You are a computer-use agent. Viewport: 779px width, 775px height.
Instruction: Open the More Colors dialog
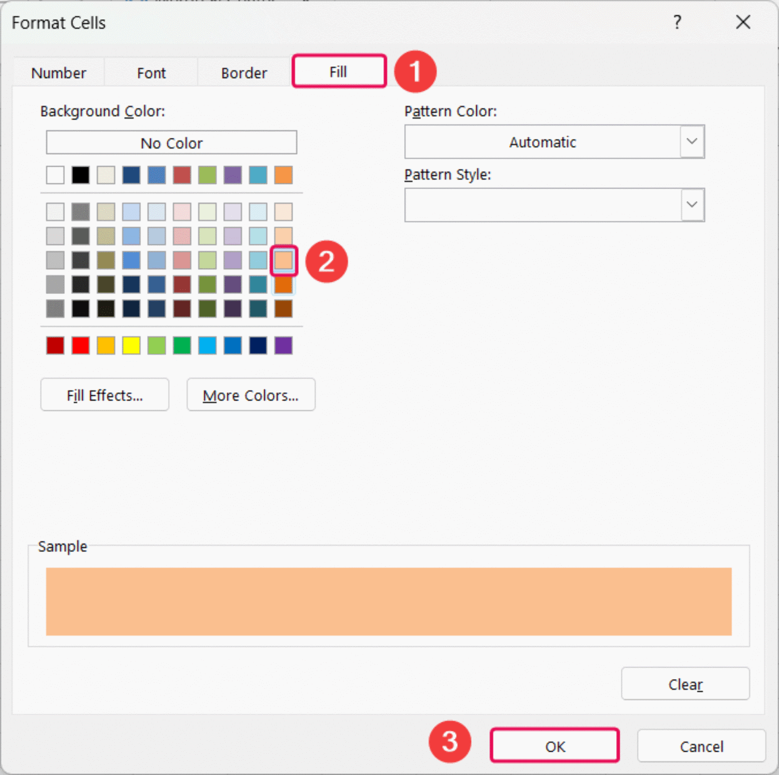pyautogui.click(x=251, y=395)
